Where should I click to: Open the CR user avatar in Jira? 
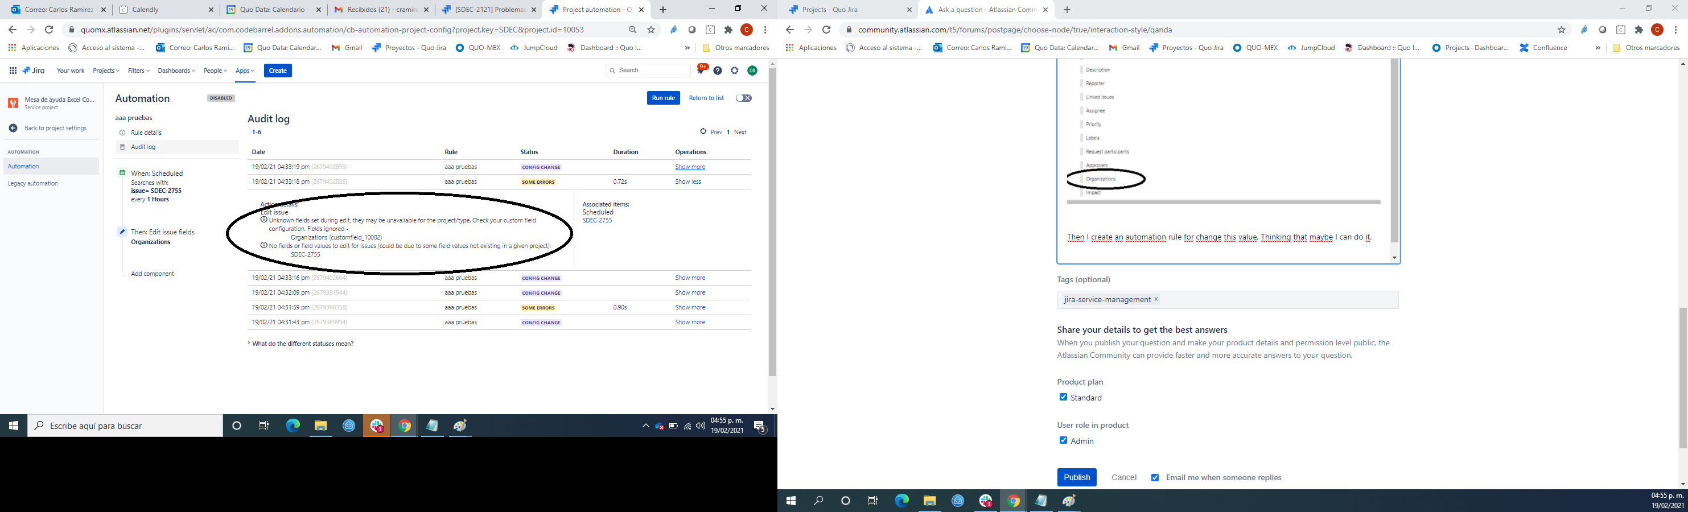coord(752,71)
